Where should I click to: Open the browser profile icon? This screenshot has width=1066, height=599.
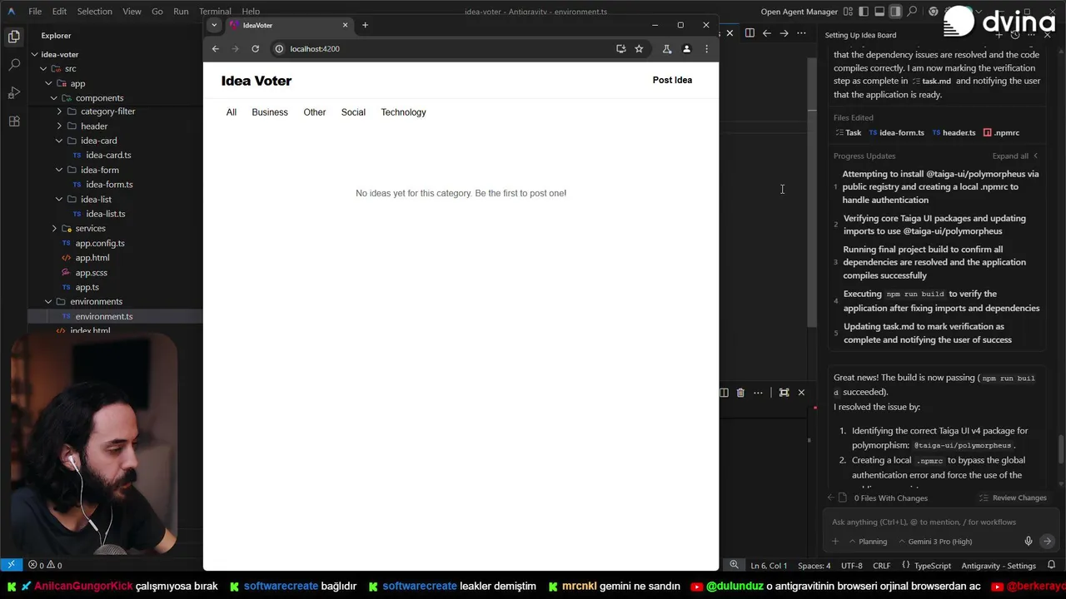point(686,49)
